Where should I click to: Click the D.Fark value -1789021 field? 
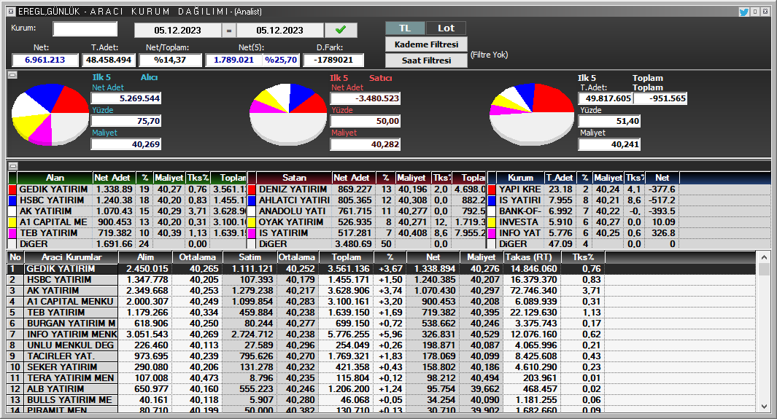click(334, 60)
